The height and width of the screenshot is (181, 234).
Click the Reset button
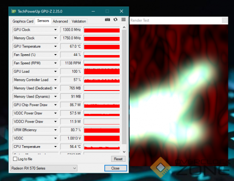coord(118,159)
